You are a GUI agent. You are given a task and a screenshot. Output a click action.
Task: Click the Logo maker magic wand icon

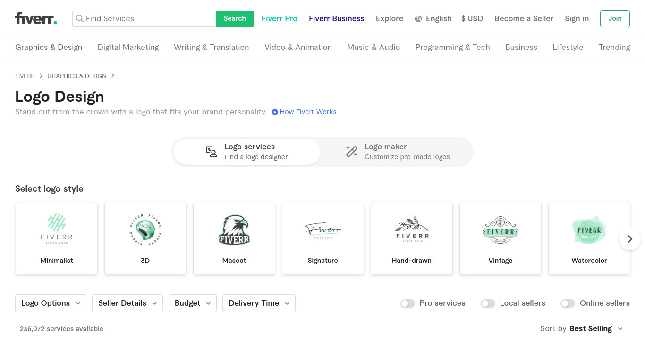coord(352,152)
